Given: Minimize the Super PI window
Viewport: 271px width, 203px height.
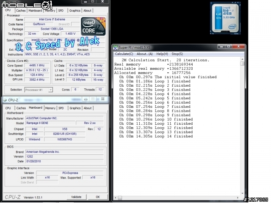Looking at the screenshot, I should 221,47.
